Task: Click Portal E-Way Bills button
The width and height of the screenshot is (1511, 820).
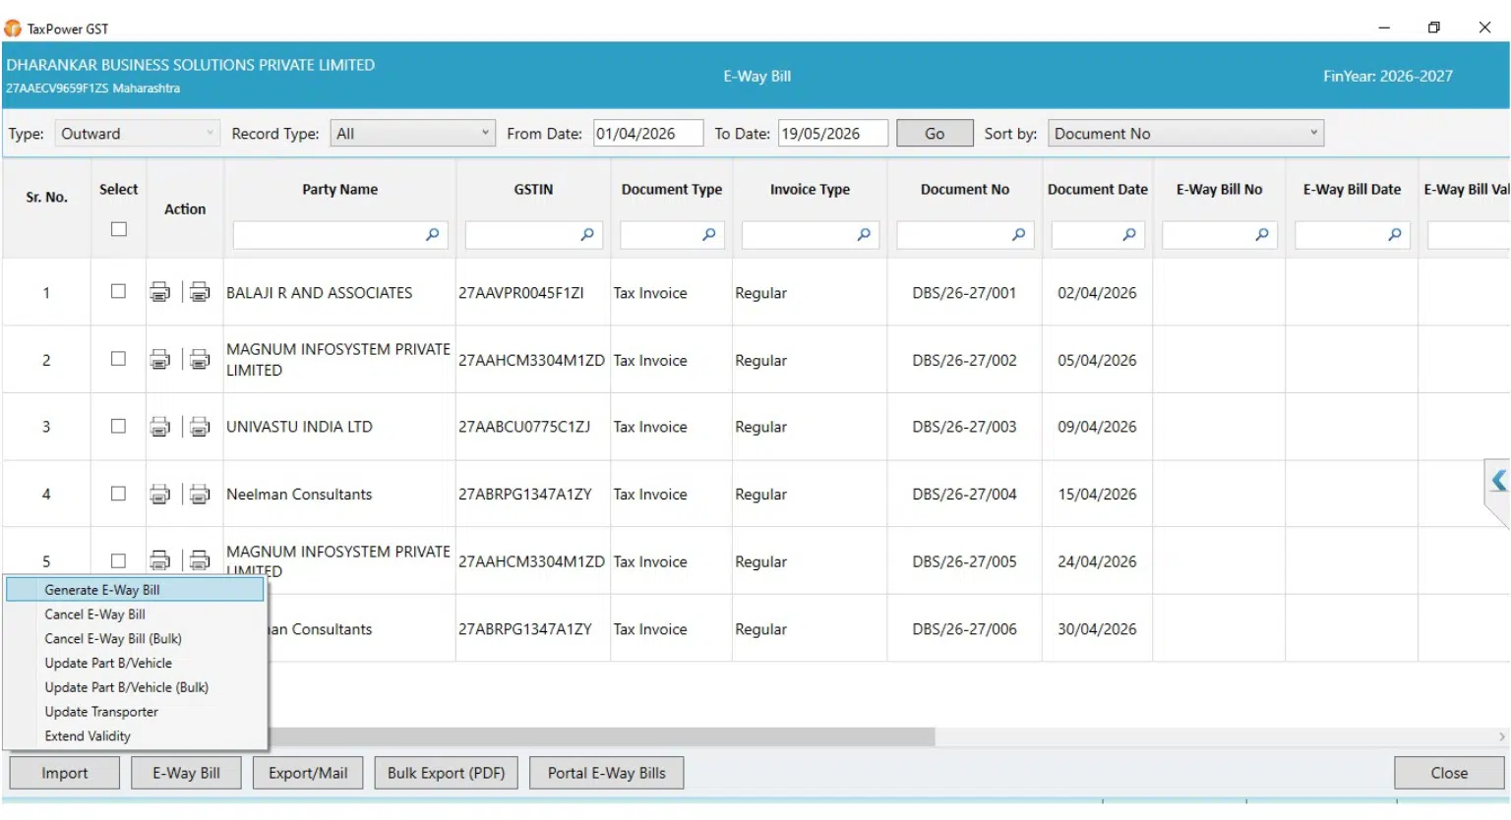Action: [x=607, y=773]
